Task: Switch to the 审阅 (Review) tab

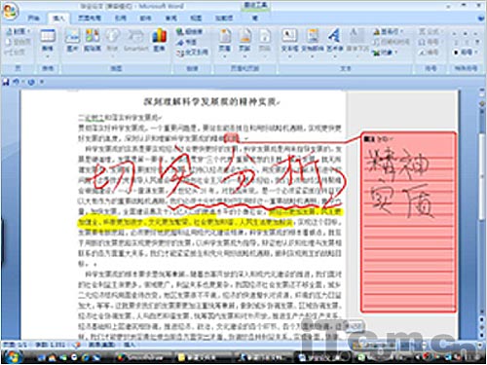Action: [x=170, y=18]
